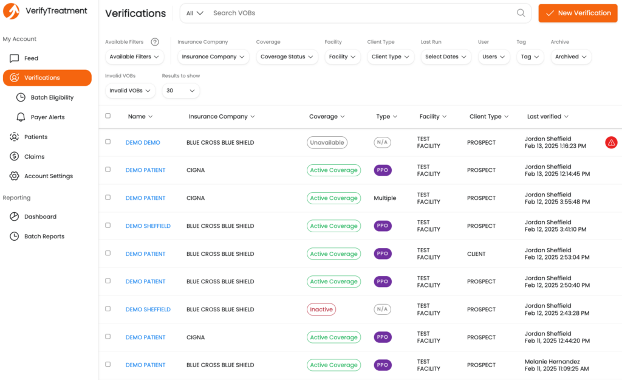Open the Coverage Status dropdown
This screenshot has height=380, width=622.
tap(286, 57)
